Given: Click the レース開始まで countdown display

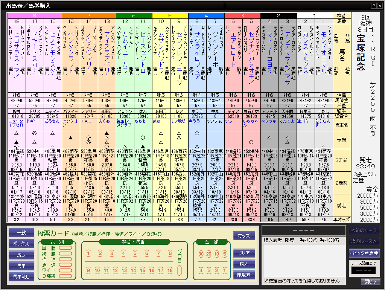Looking at the screenshot, I should (x=364, y=270).
